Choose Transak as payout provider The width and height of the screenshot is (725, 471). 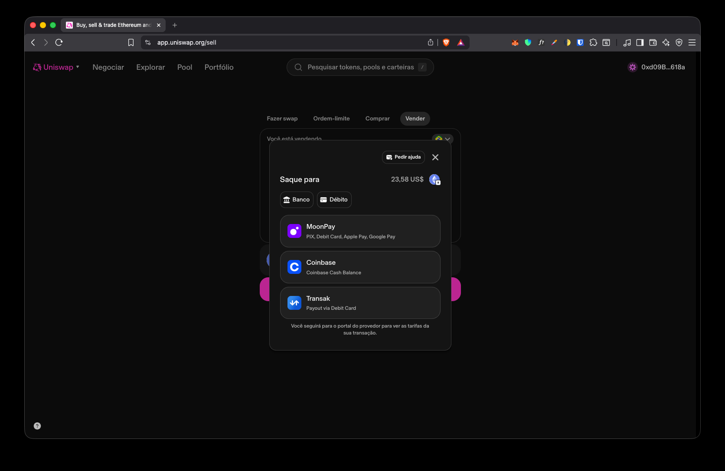(x=360, y=303)
